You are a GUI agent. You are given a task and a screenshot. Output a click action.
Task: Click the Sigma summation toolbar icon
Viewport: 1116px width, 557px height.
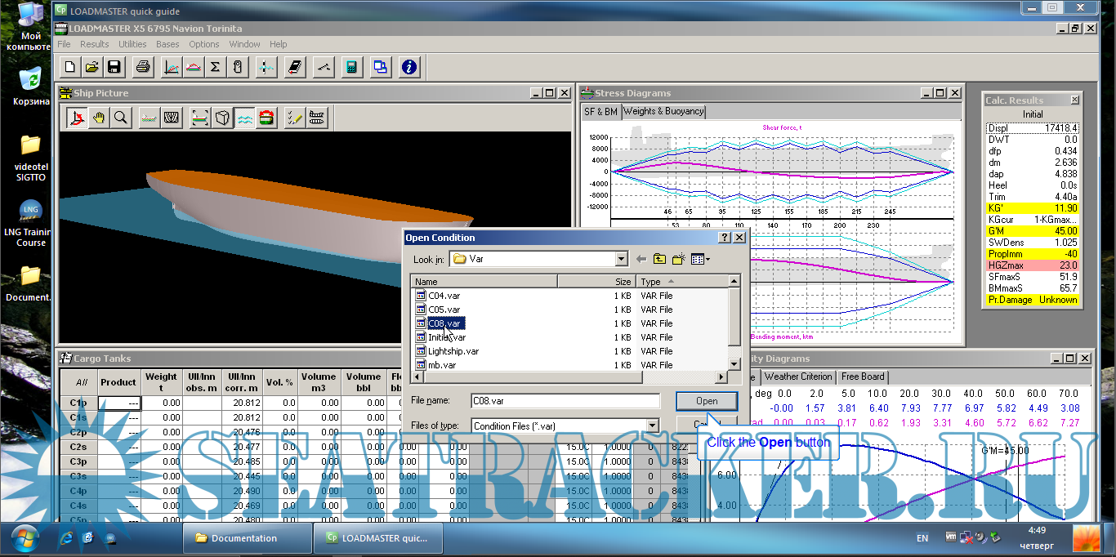pyautogui.click(x=215, y=67)
